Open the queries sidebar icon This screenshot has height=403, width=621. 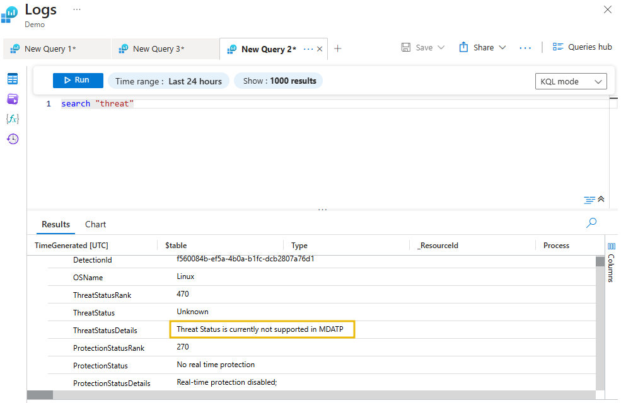[x=13, y=99]
